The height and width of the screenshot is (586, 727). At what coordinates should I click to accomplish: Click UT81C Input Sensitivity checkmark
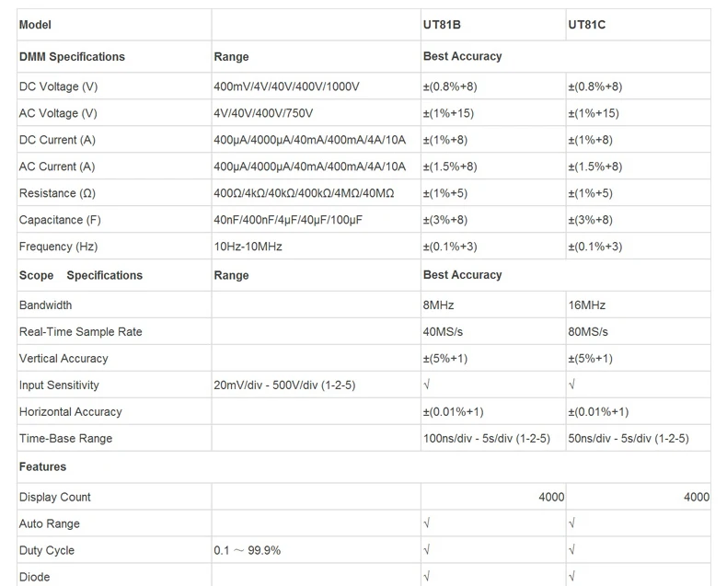pyautogui.click(x=572, y=385)
